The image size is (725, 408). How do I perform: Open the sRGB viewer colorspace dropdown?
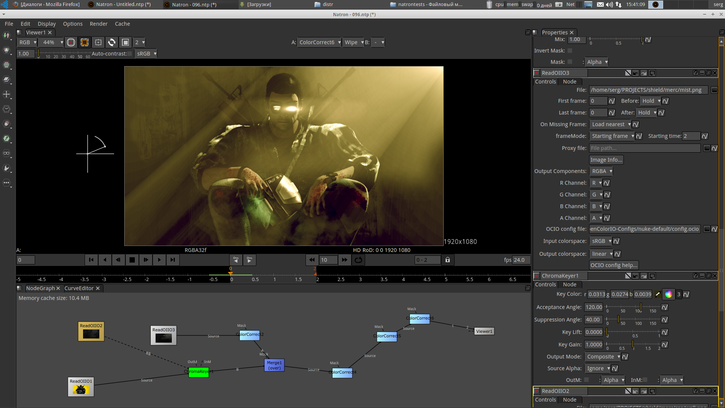tap(146, 54)
